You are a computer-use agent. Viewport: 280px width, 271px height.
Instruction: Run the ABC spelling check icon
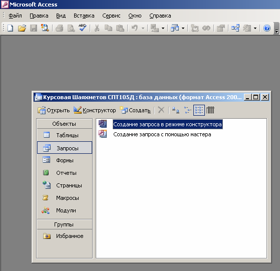[82, 28]
